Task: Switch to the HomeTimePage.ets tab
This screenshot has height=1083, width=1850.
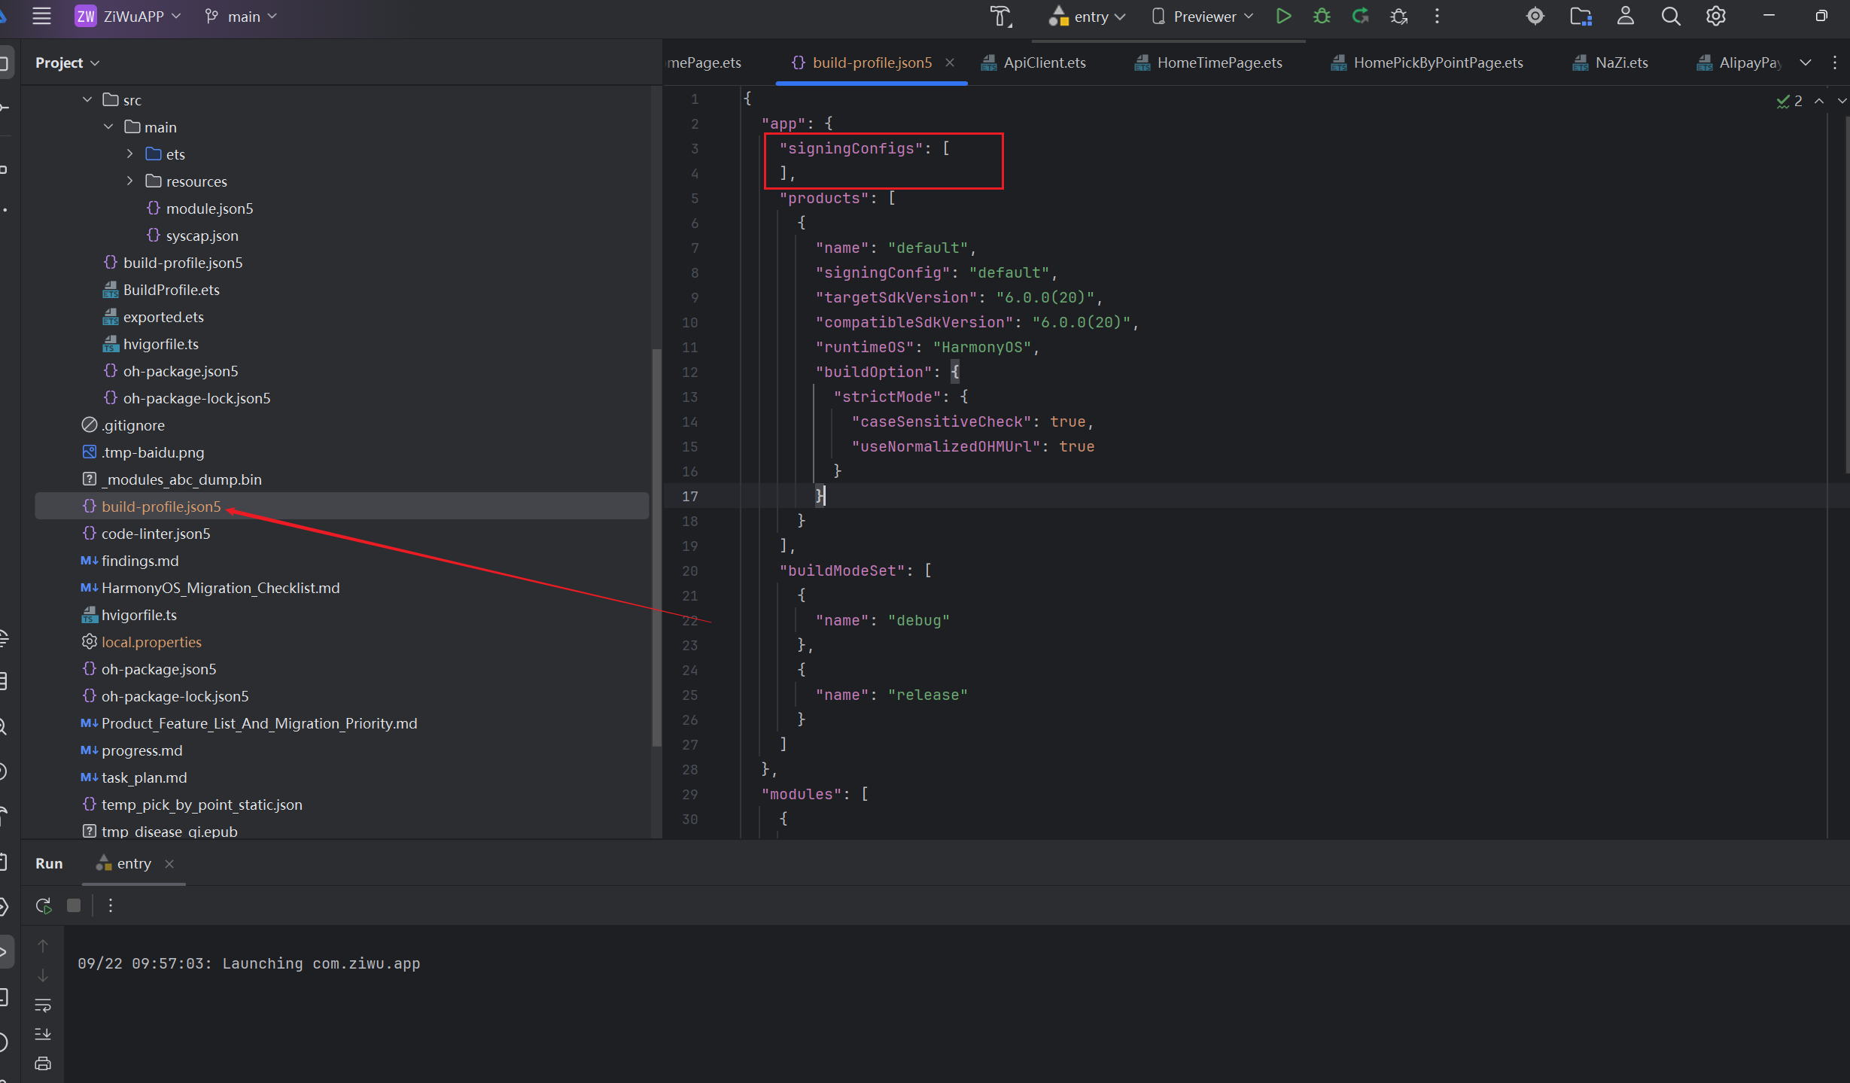Action: pyautogui.click(x=1209, y=62)
